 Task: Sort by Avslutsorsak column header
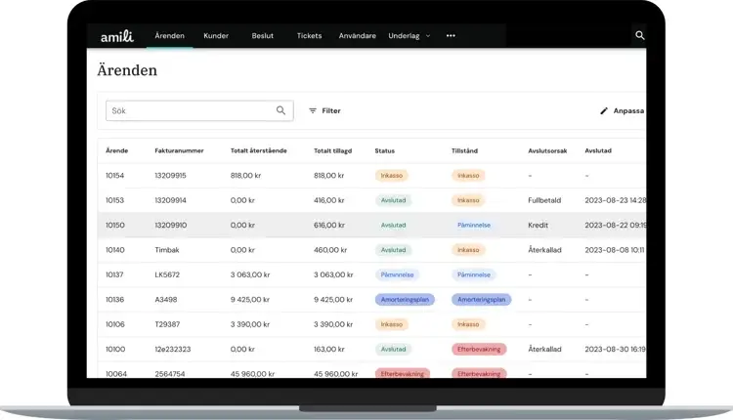coord(547,150)
